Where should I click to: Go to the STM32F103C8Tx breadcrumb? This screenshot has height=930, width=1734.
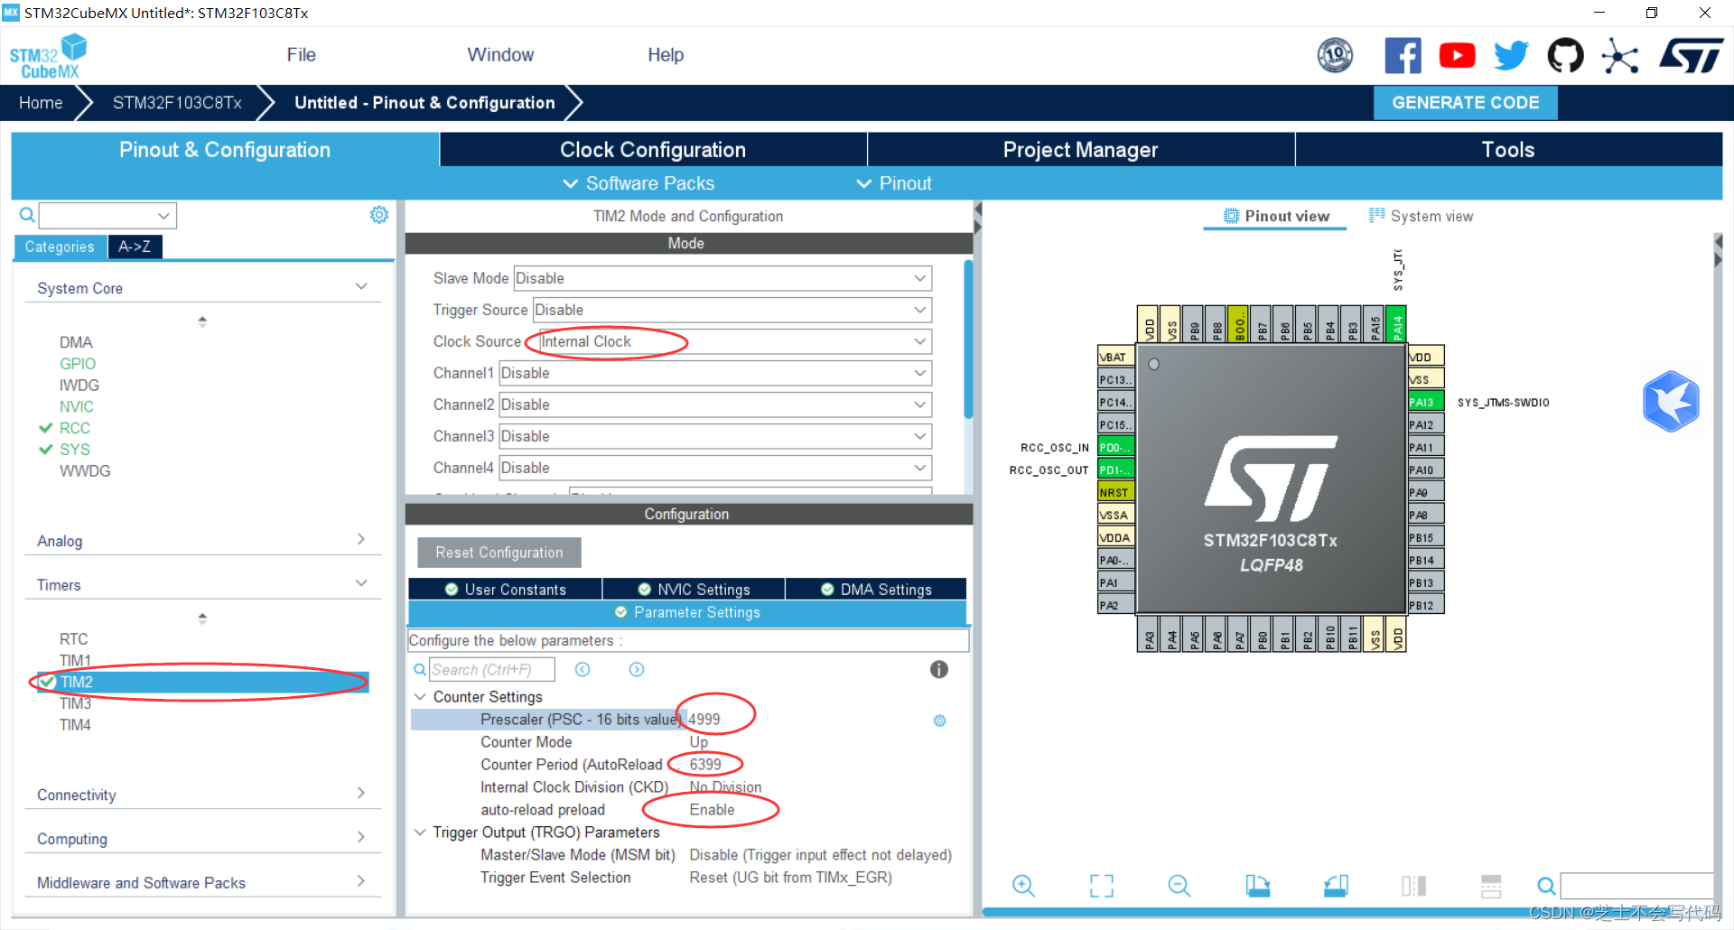click(x=177, y=103)
